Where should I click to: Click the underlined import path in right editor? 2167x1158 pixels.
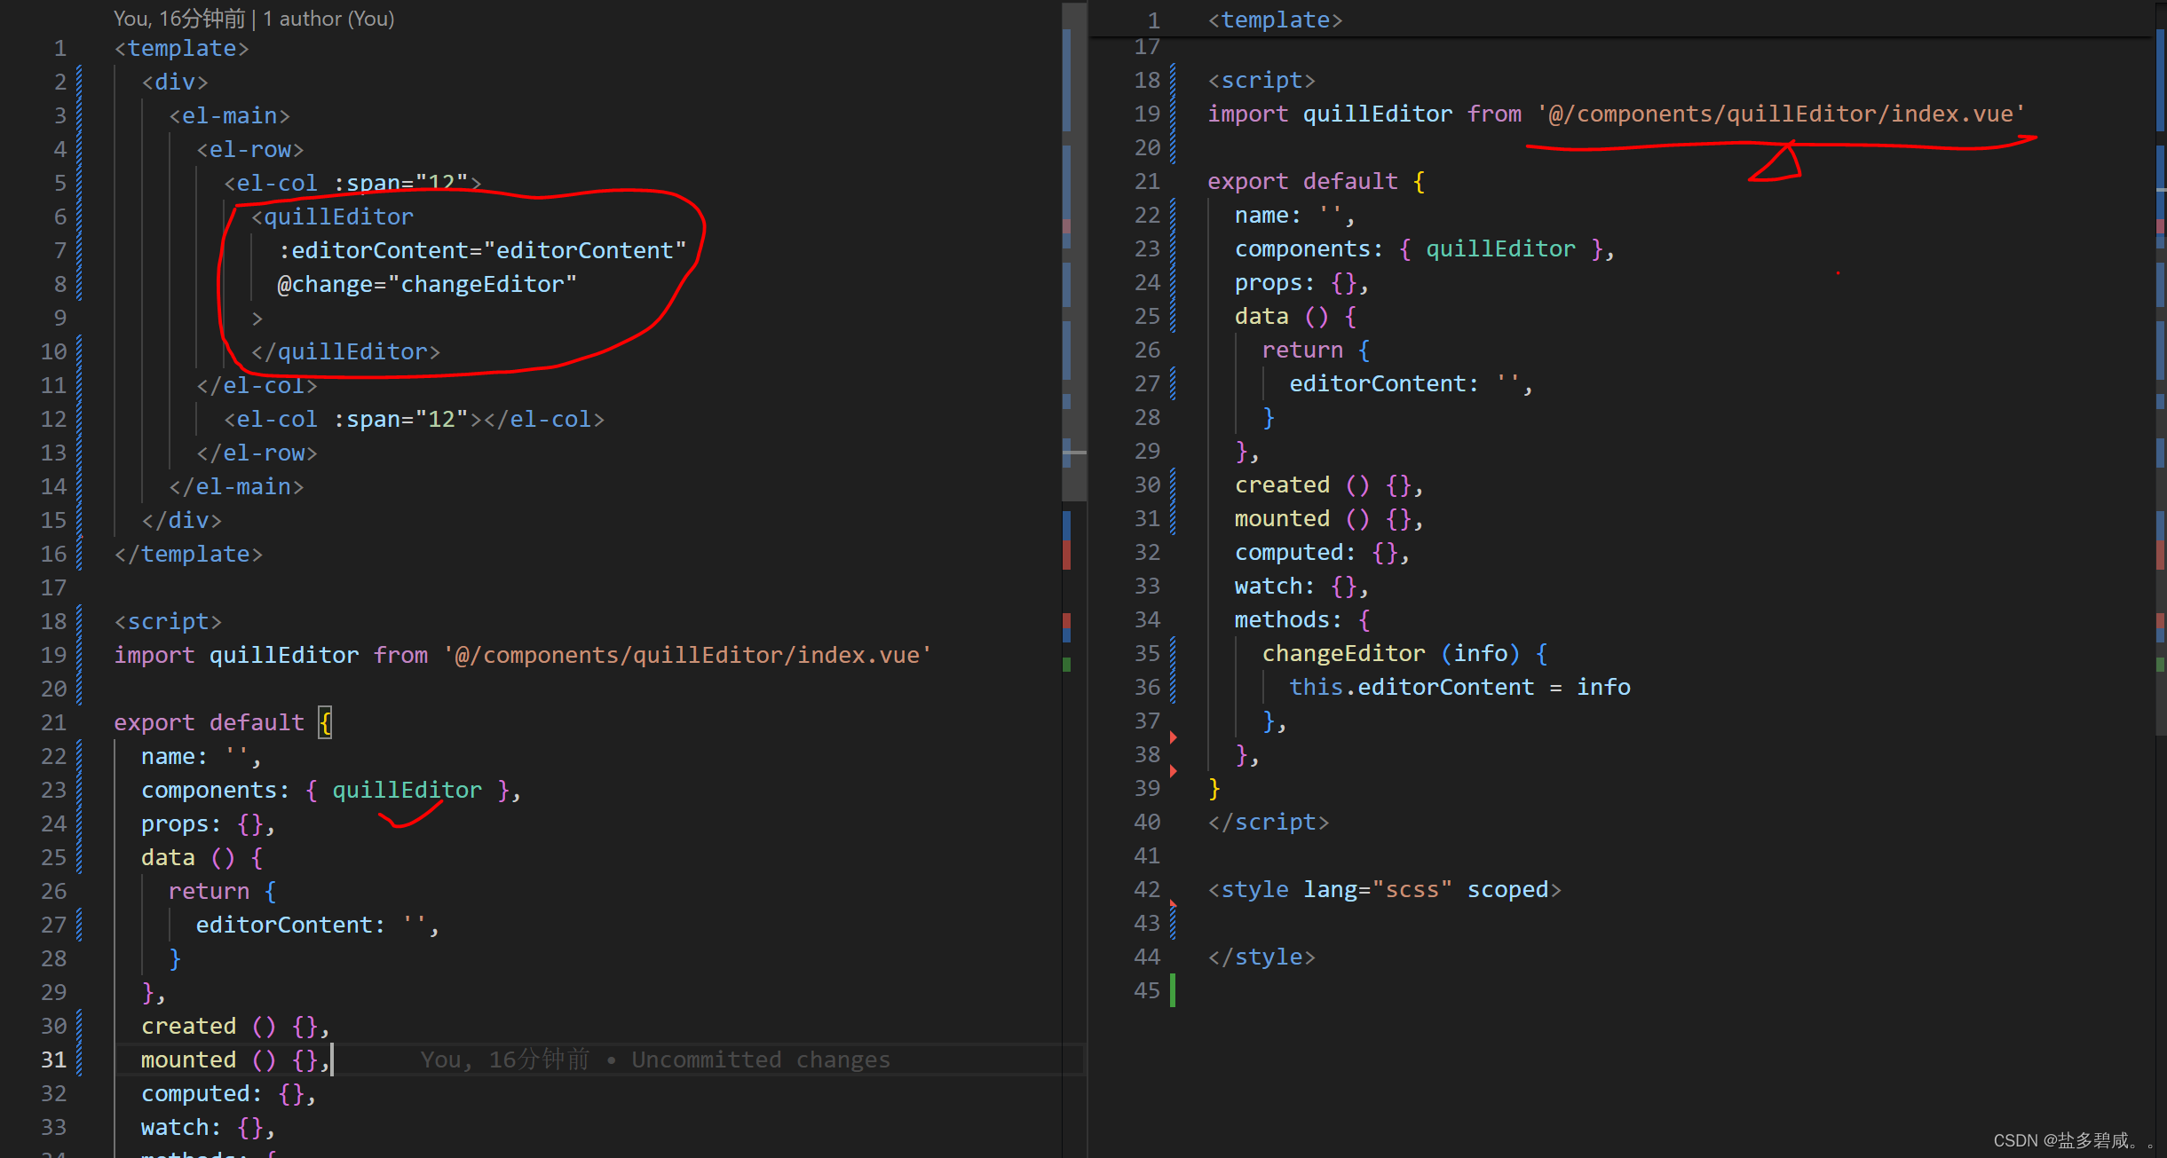click(1781, 114)
